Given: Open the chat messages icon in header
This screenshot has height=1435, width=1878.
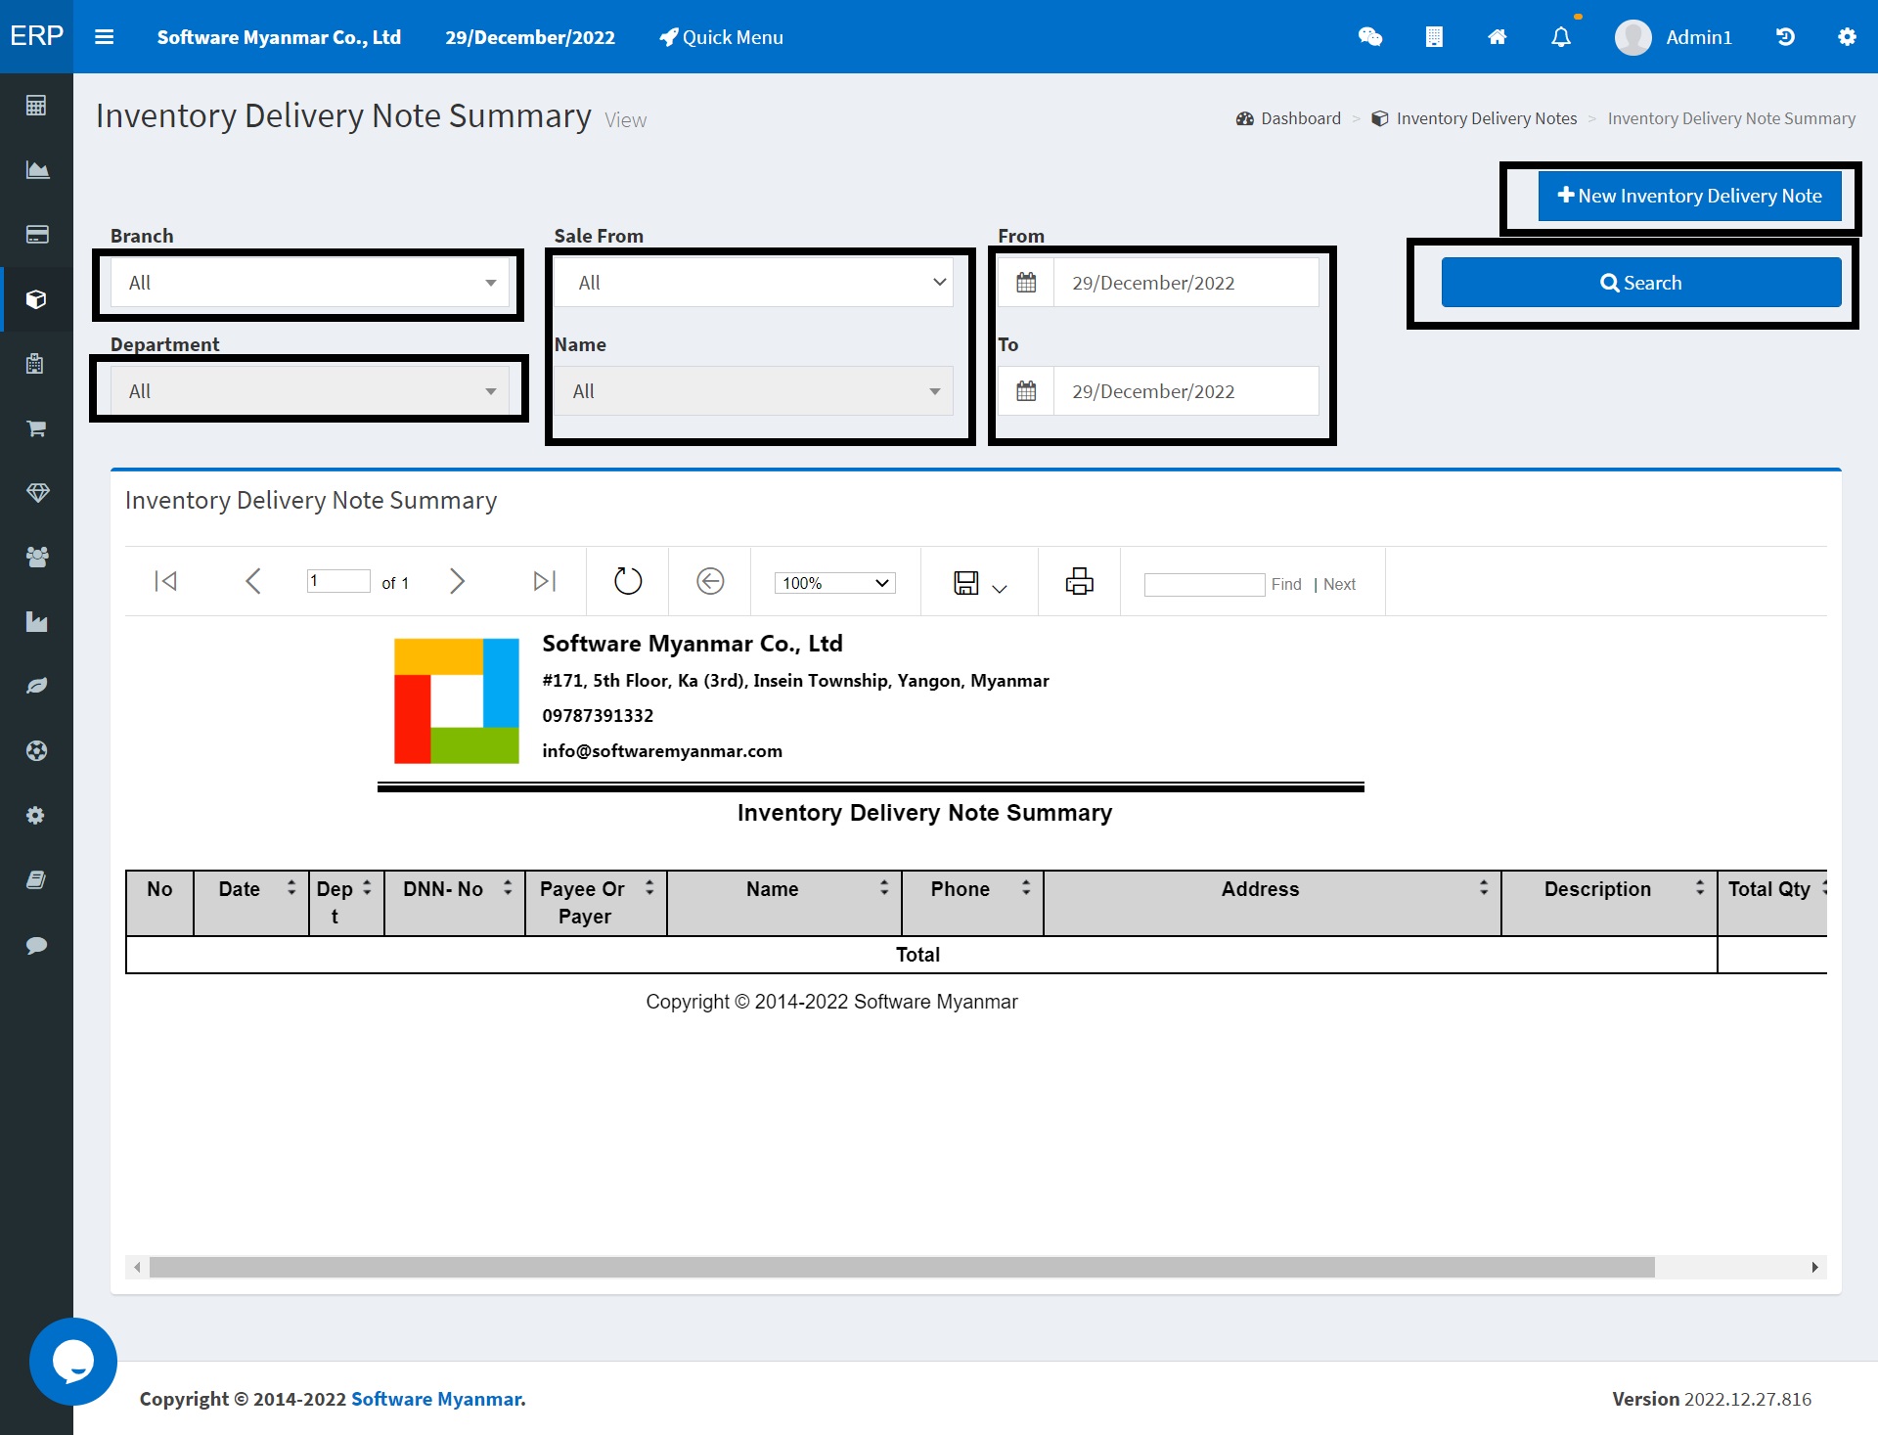Looking at the screenshot, I should pos(1370,37).
